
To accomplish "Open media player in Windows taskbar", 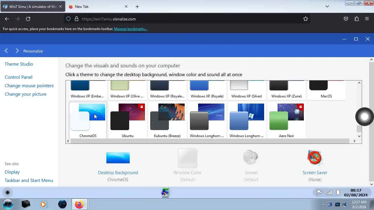I will tap(44, 204).
